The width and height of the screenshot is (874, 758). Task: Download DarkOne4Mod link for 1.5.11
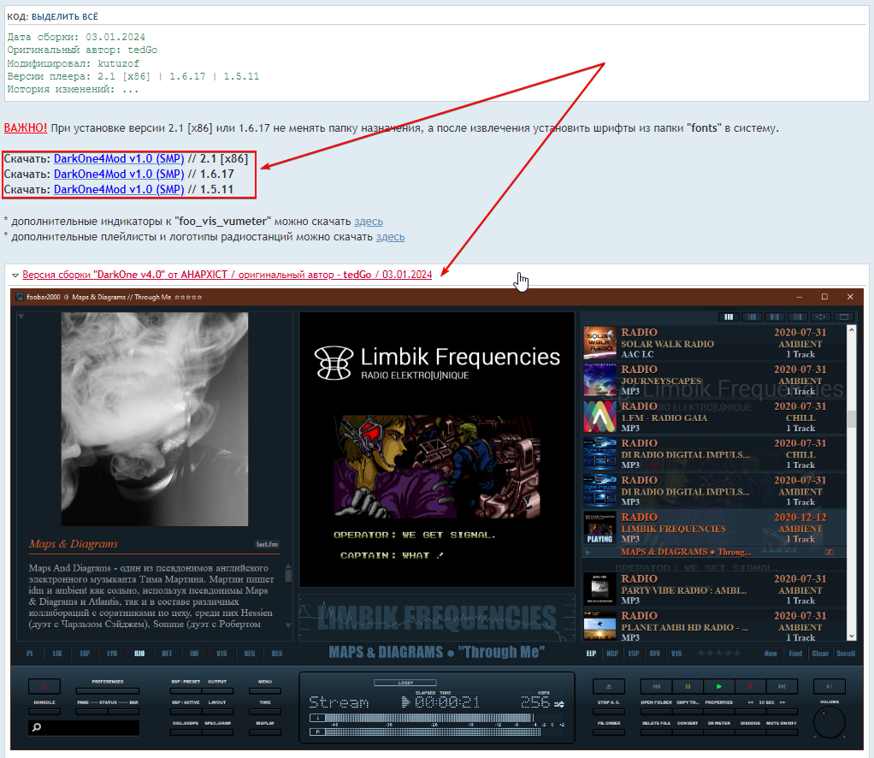(119, 190)
